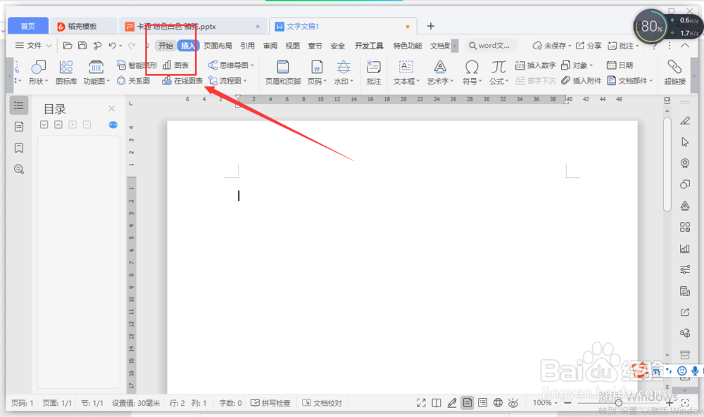Open find-and-replace magnifier in left sidebar

[x=19, y=169]
